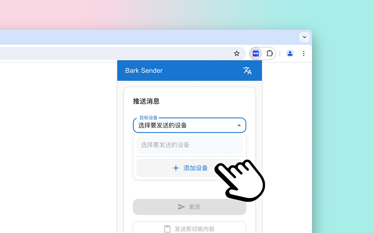Click the Bark Sender title text

pyautogui.click(x=144, y=70)
